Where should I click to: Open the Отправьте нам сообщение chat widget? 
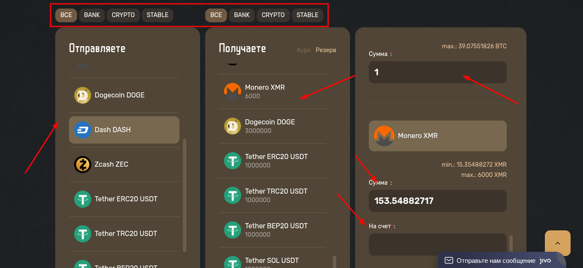click(x=502, y=260)
